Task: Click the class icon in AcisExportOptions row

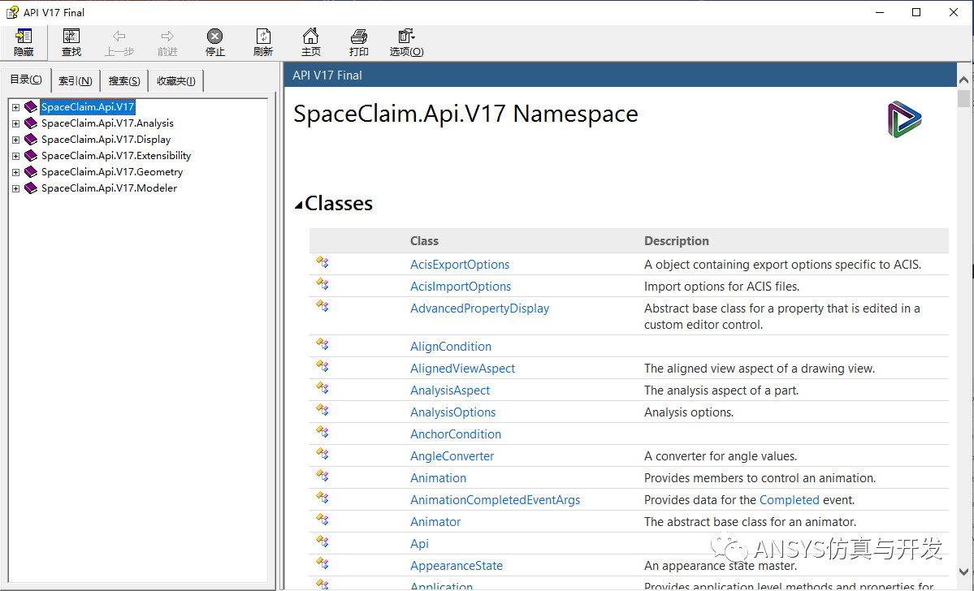Action: click(323, 262)
